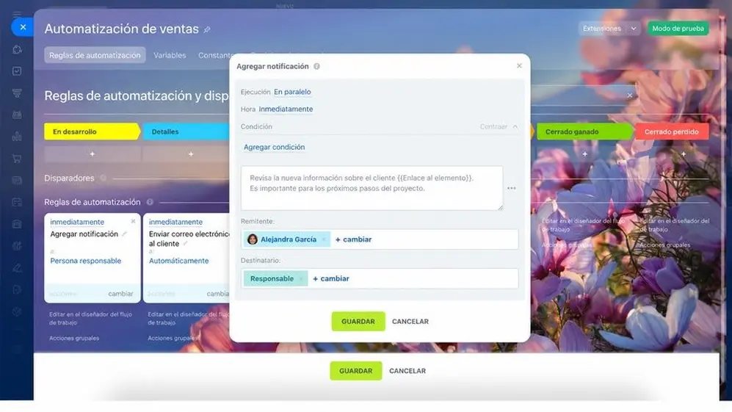Add rule plus under Cerrado perdido stage
Image resolution: width=732 pixels, height=412 pixels.
click(684, 153)
